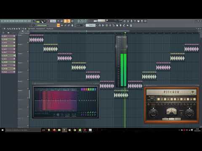Toggle the B note button in Pitcher

coord(194,99)
